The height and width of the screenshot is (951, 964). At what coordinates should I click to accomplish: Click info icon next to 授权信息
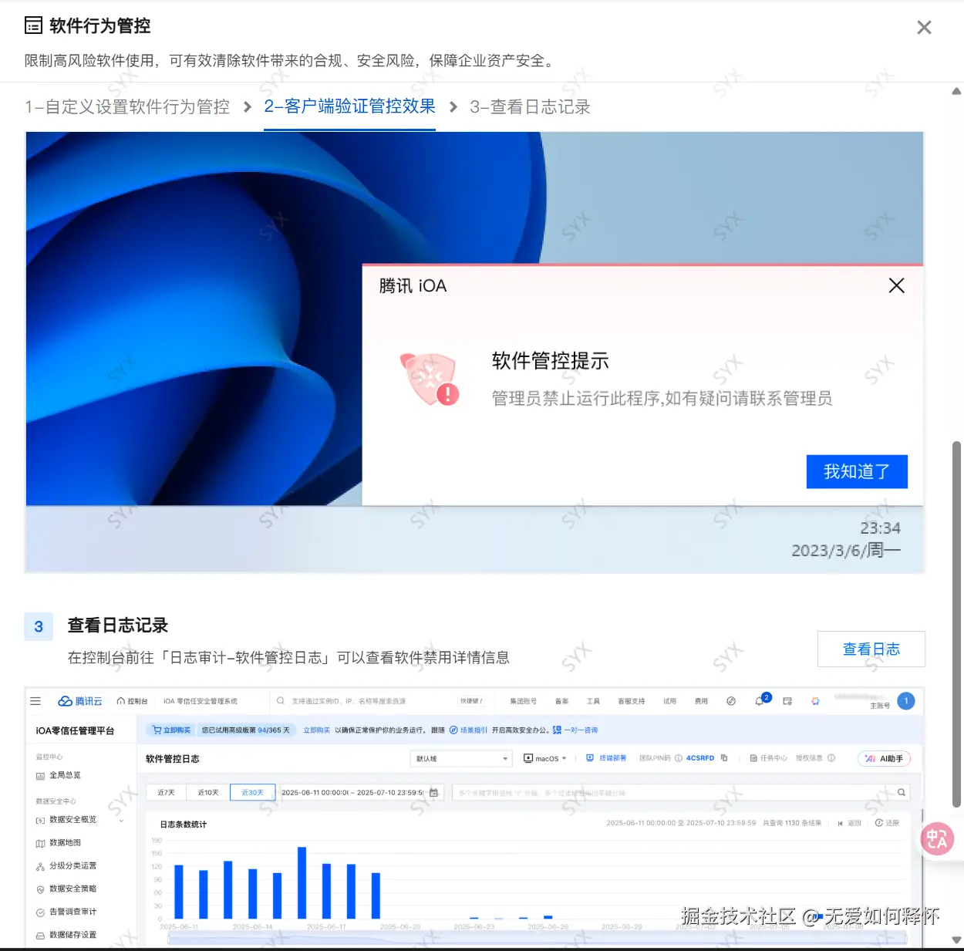pos(831,758)
